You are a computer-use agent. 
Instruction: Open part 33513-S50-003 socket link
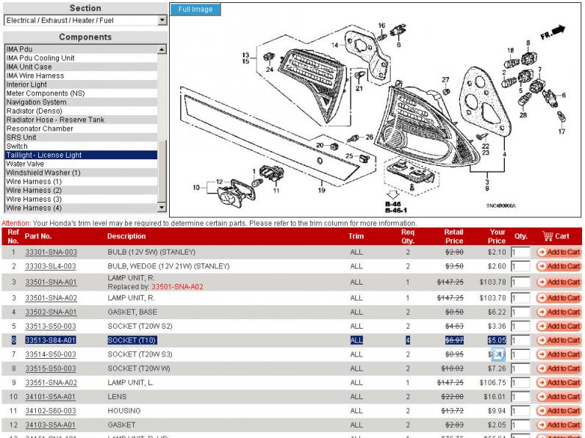coord(51,326)
